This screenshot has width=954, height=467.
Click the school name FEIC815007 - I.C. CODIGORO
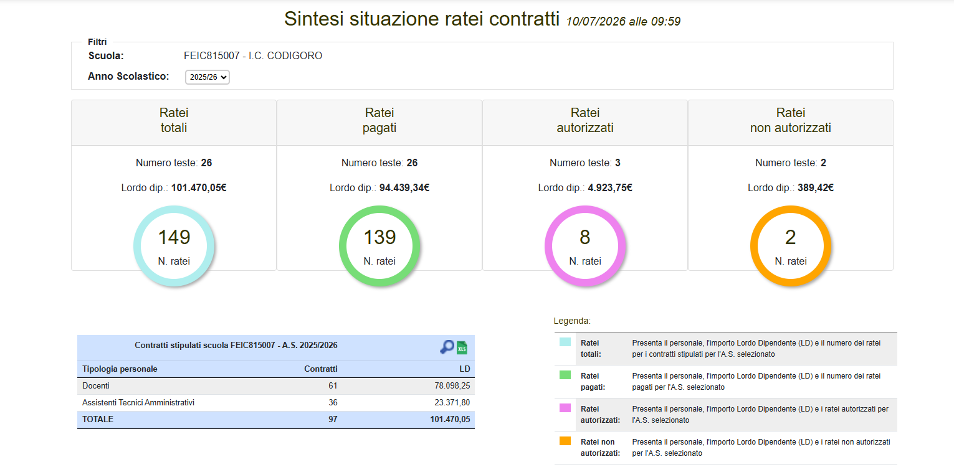(x=253, y=56)
